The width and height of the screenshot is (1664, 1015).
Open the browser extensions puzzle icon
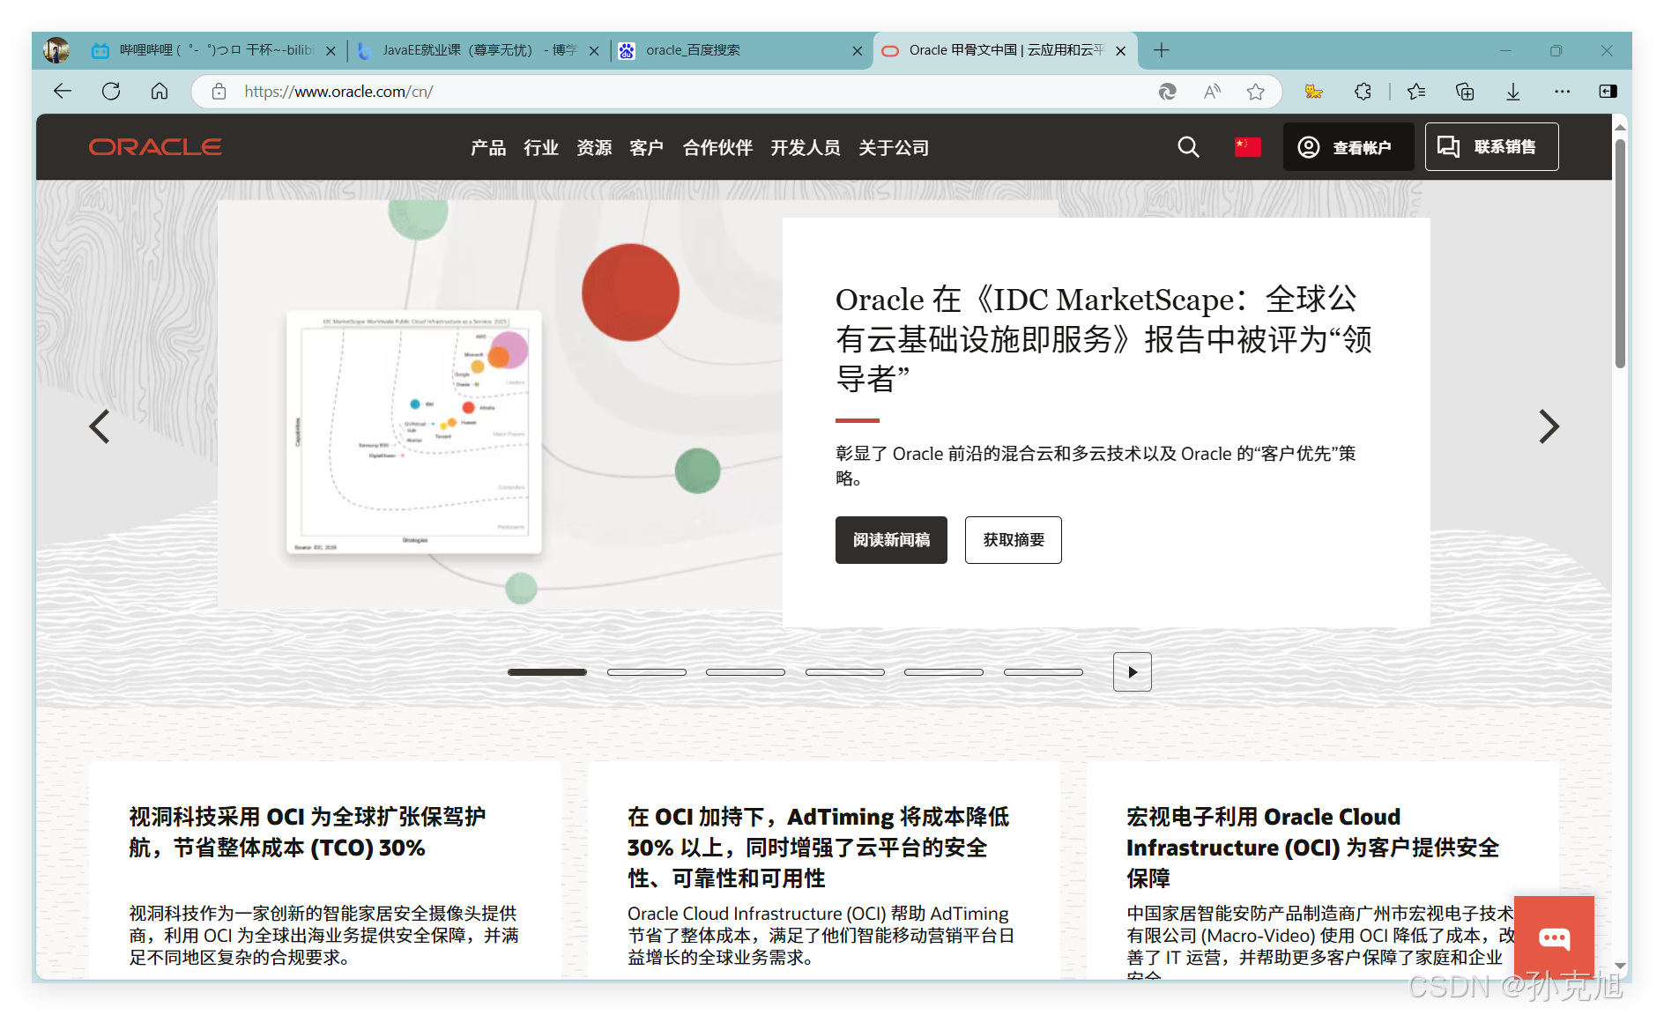pos(1363,92)
